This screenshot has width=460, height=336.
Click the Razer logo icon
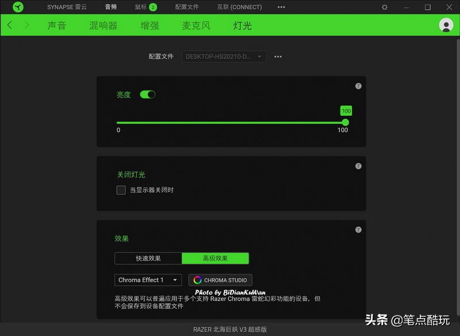17,7
